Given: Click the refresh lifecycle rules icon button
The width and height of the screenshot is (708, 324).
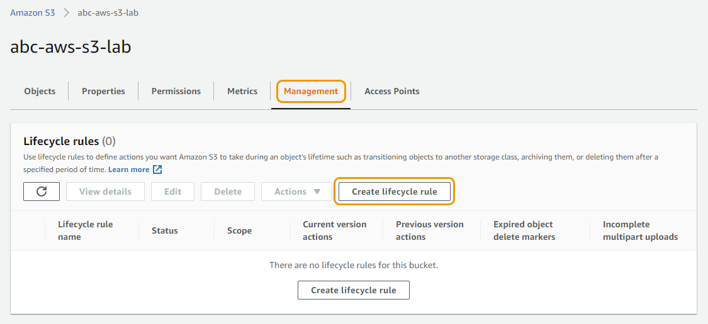Looking at the screenshot, I should click(x=42, y=192).
